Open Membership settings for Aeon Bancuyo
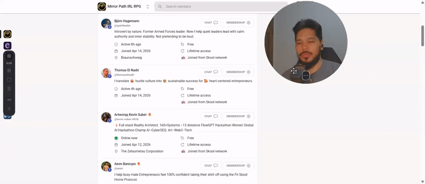Viewport: 425px width, 184px height. 238,166
